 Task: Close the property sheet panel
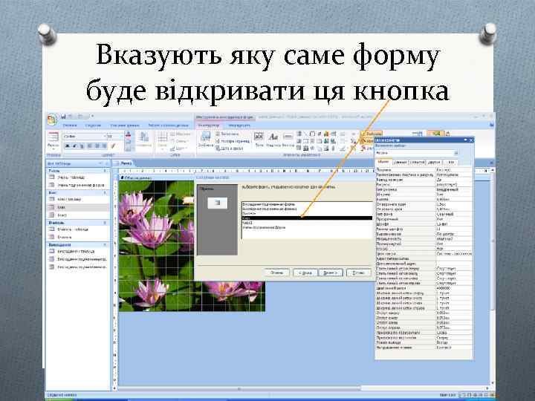coord(471,140)
